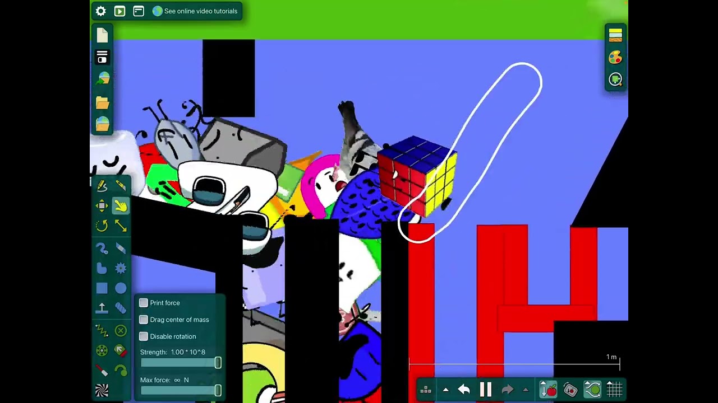718x403 pixels.
Task: Enable the Print force checkbox
Action: [x=144, y=303]
